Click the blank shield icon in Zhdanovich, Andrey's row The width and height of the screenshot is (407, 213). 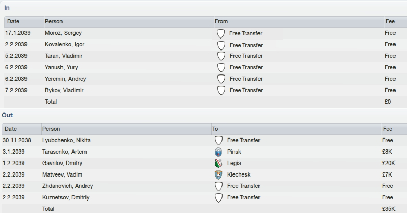(218, 186)
